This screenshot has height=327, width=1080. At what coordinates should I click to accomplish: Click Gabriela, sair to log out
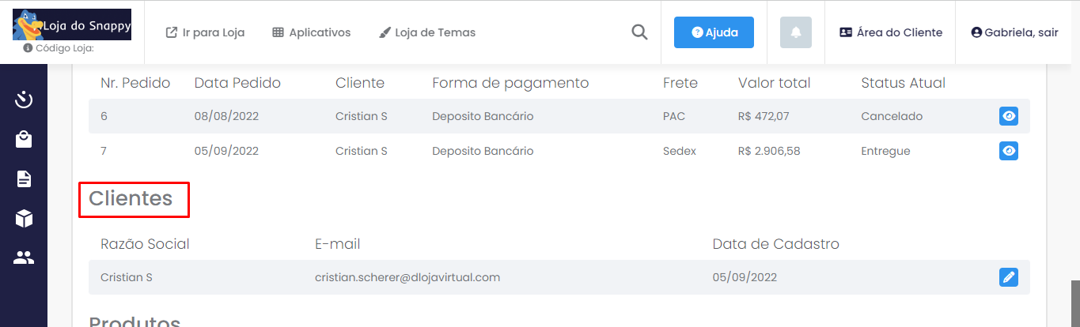[x=1014, y=32]
